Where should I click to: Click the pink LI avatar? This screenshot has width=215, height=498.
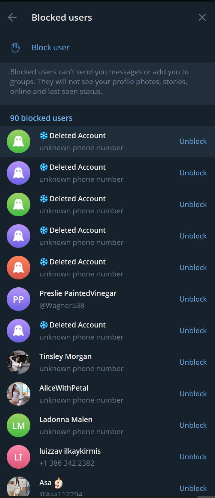18,457
